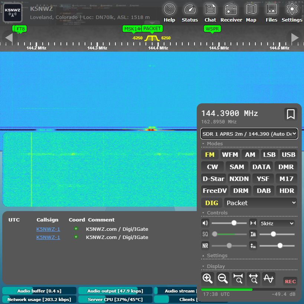Click the FT8 bookmark tag
The image size is (304, 304).
pyautogui.click(x=21, y=29)
